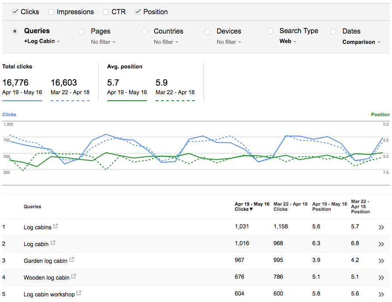The image size is (392, 302).
Task: Enable the CTR checkbox
Action: point(105,12)
